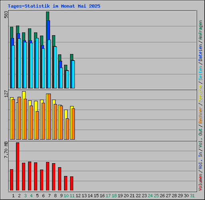Click day label '7' on the x-axis
This screenshot has width=205, height=200.
coord(49,196)
